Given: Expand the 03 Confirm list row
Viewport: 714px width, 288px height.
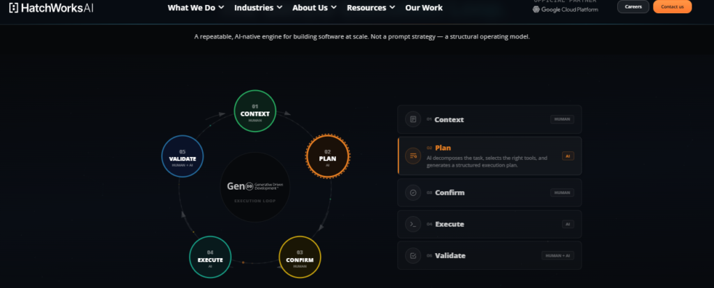Looking at the screenshot, I should (x=489, y=192).
